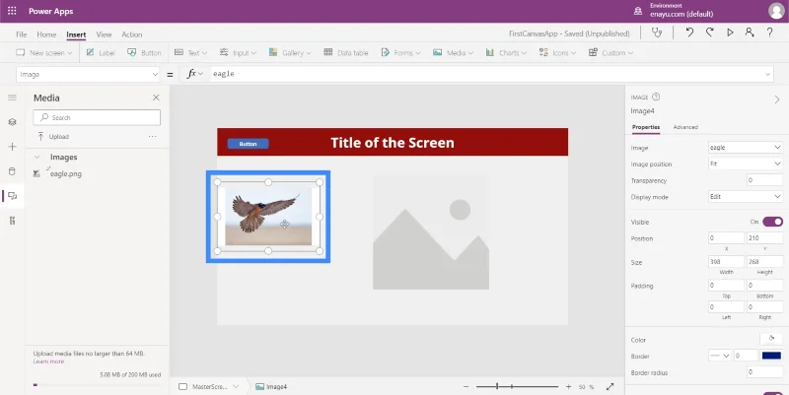Switch to the Advanced properties tab
Image resolution: width=789 pixels, height=395 pixels.
tap(685, 127)
